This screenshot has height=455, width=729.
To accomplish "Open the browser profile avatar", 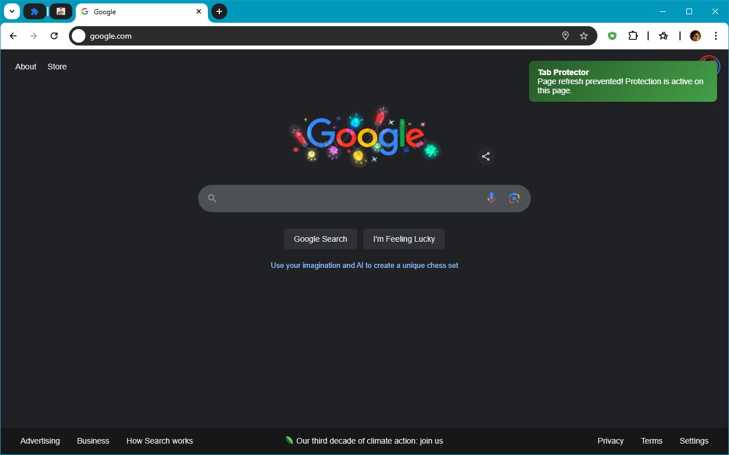I will pos(695,35).
